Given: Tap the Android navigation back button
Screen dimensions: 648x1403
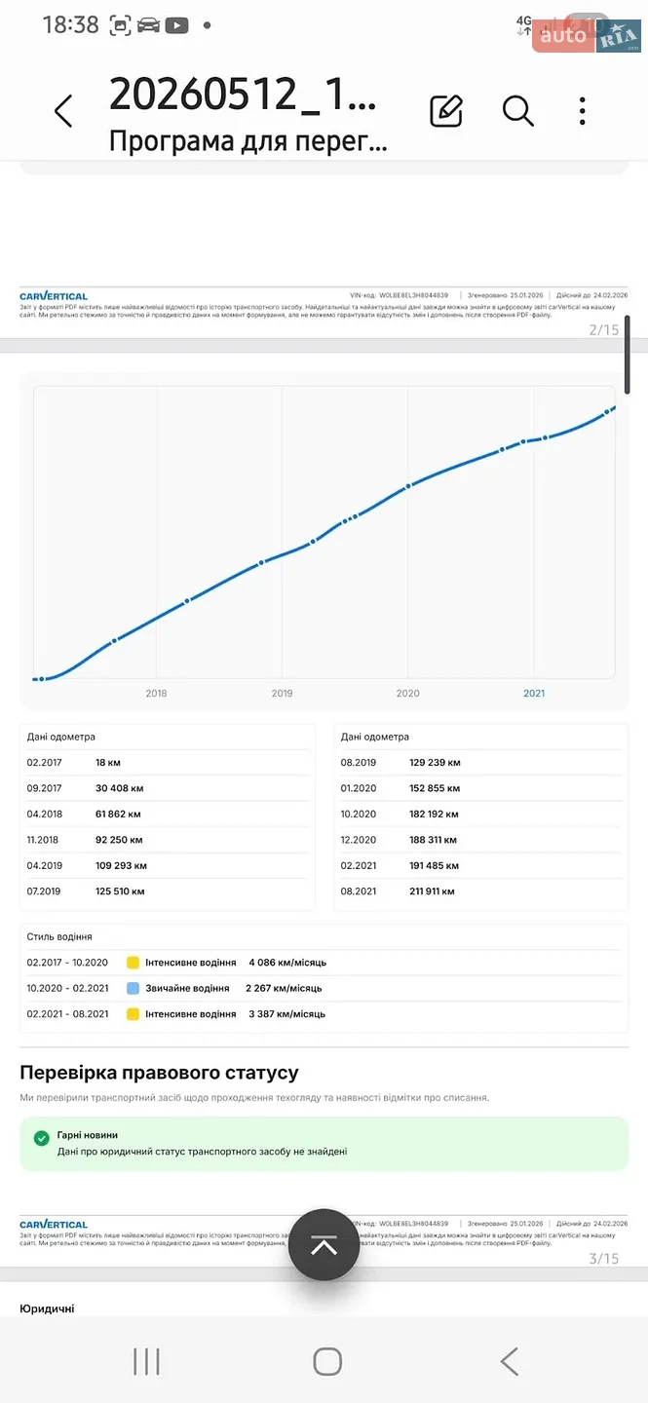Looking at the screenshot, I should 509,1361.
